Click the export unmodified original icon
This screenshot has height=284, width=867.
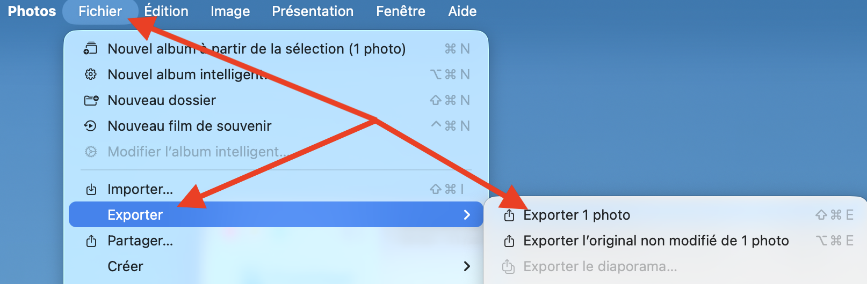tap(509, 241)
